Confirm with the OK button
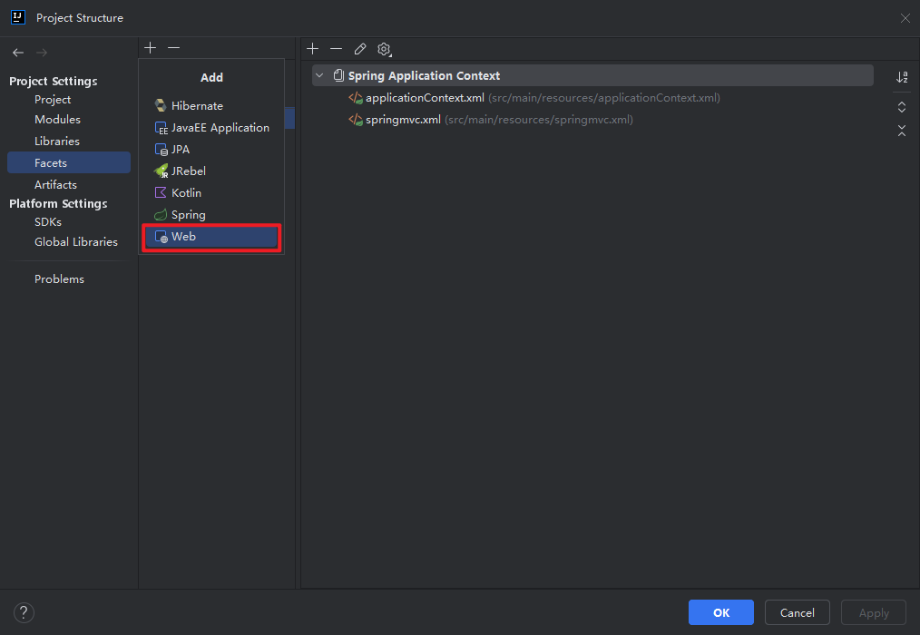 pyautogui.click(x=721, y=612)
